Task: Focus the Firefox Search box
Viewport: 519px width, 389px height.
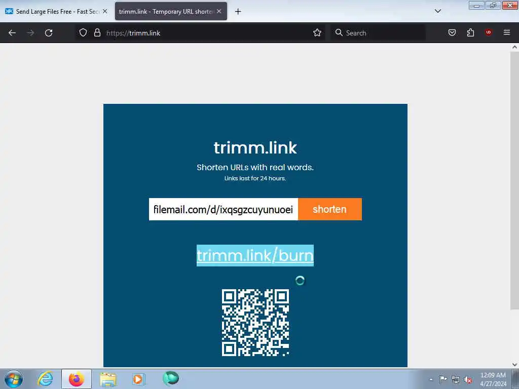Action: [378, 33]
